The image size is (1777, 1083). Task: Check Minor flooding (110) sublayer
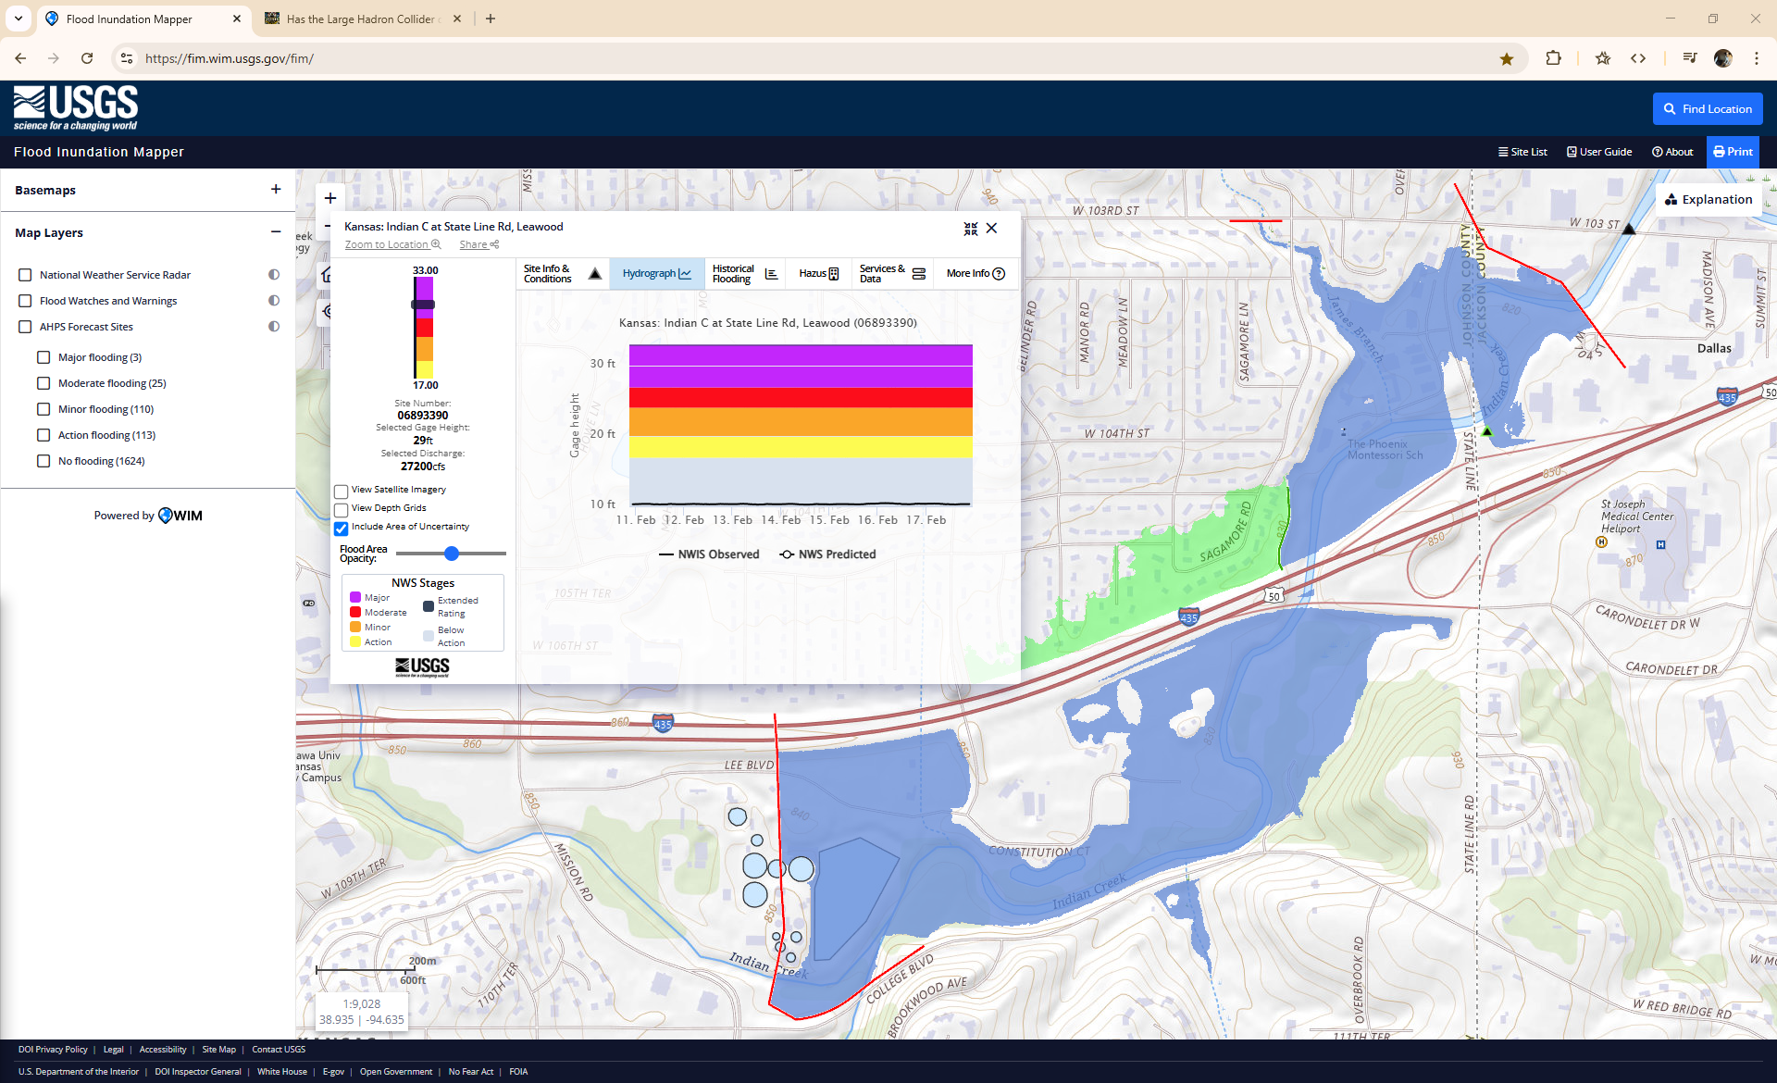coord(43,409)
